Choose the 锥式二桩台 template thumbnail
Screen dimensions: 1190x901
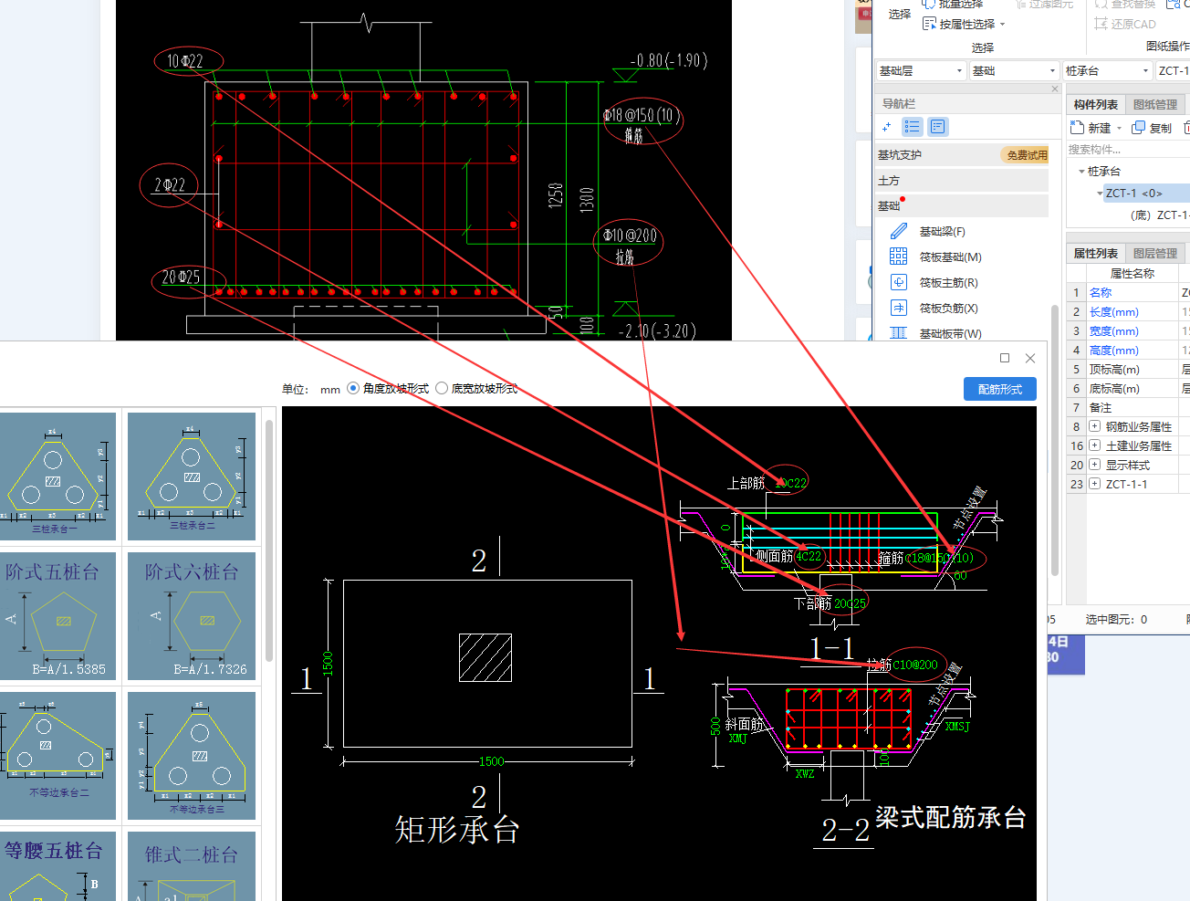tap(192, 866)
